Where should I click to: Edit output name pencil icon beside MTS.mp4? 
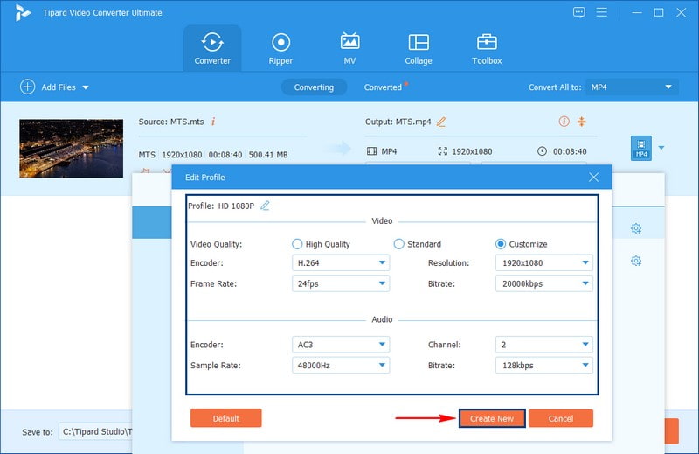(441, 122)
